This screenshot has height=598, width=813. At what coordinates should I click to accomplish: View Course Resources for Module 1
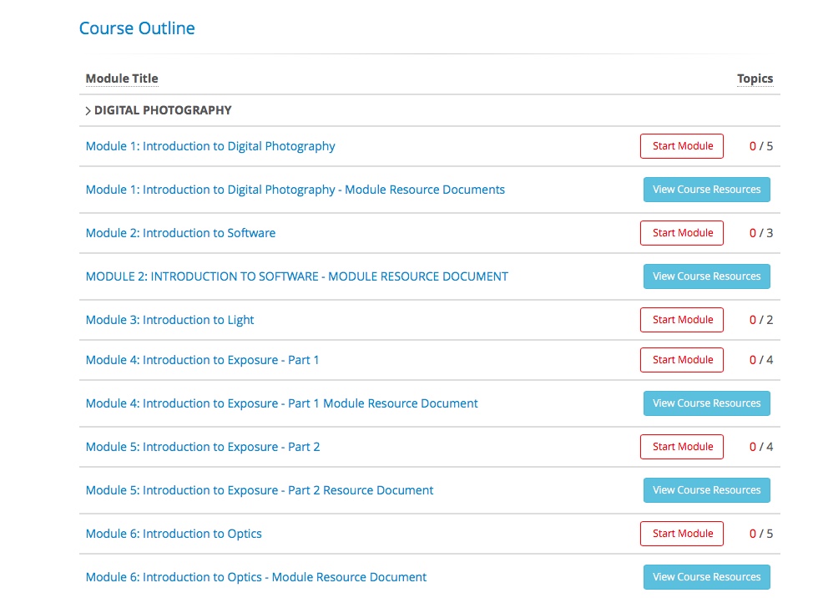point(706,190)
